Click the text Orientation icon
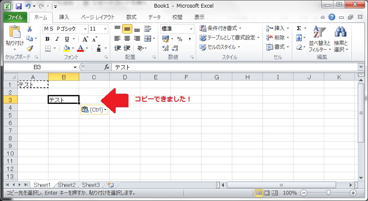368x201 pixels. [x=140, y=48]
